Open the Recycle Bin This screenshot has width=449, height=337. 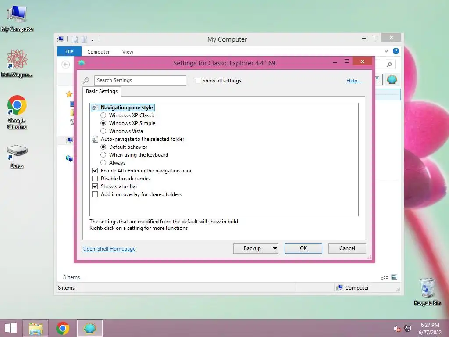tap(427, 291)
